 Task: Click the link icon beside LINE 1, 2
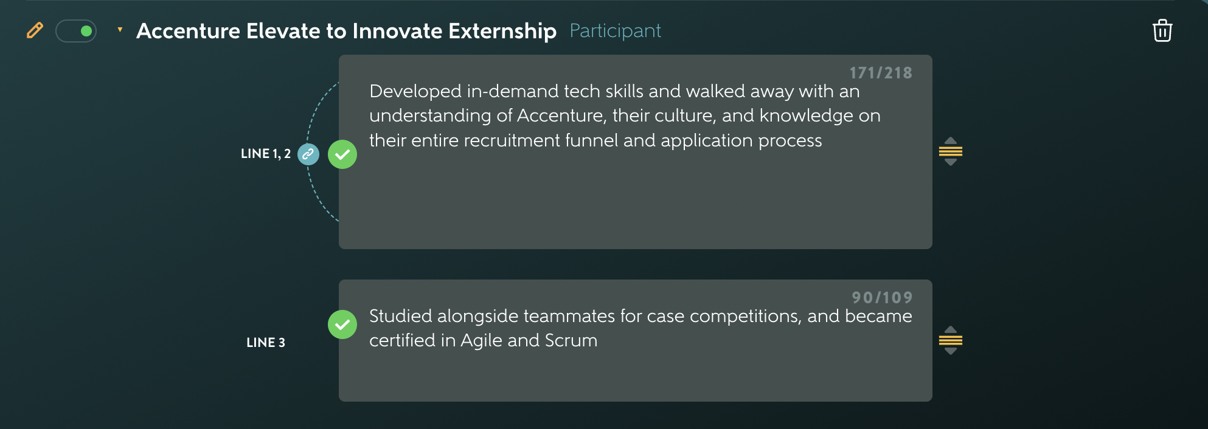[x=308, y=154]
